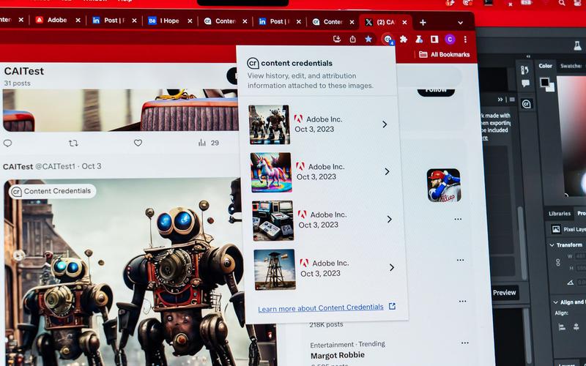This screenshot has height=366, width=586.
Task: Click Learn more about Content Credentials link
Action: (x=321, y=307)
